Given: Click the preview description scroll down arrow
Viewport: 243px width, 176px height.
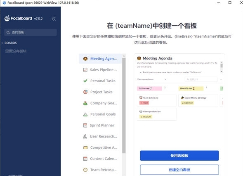Looking at the screenshot, I should [222, 72].
